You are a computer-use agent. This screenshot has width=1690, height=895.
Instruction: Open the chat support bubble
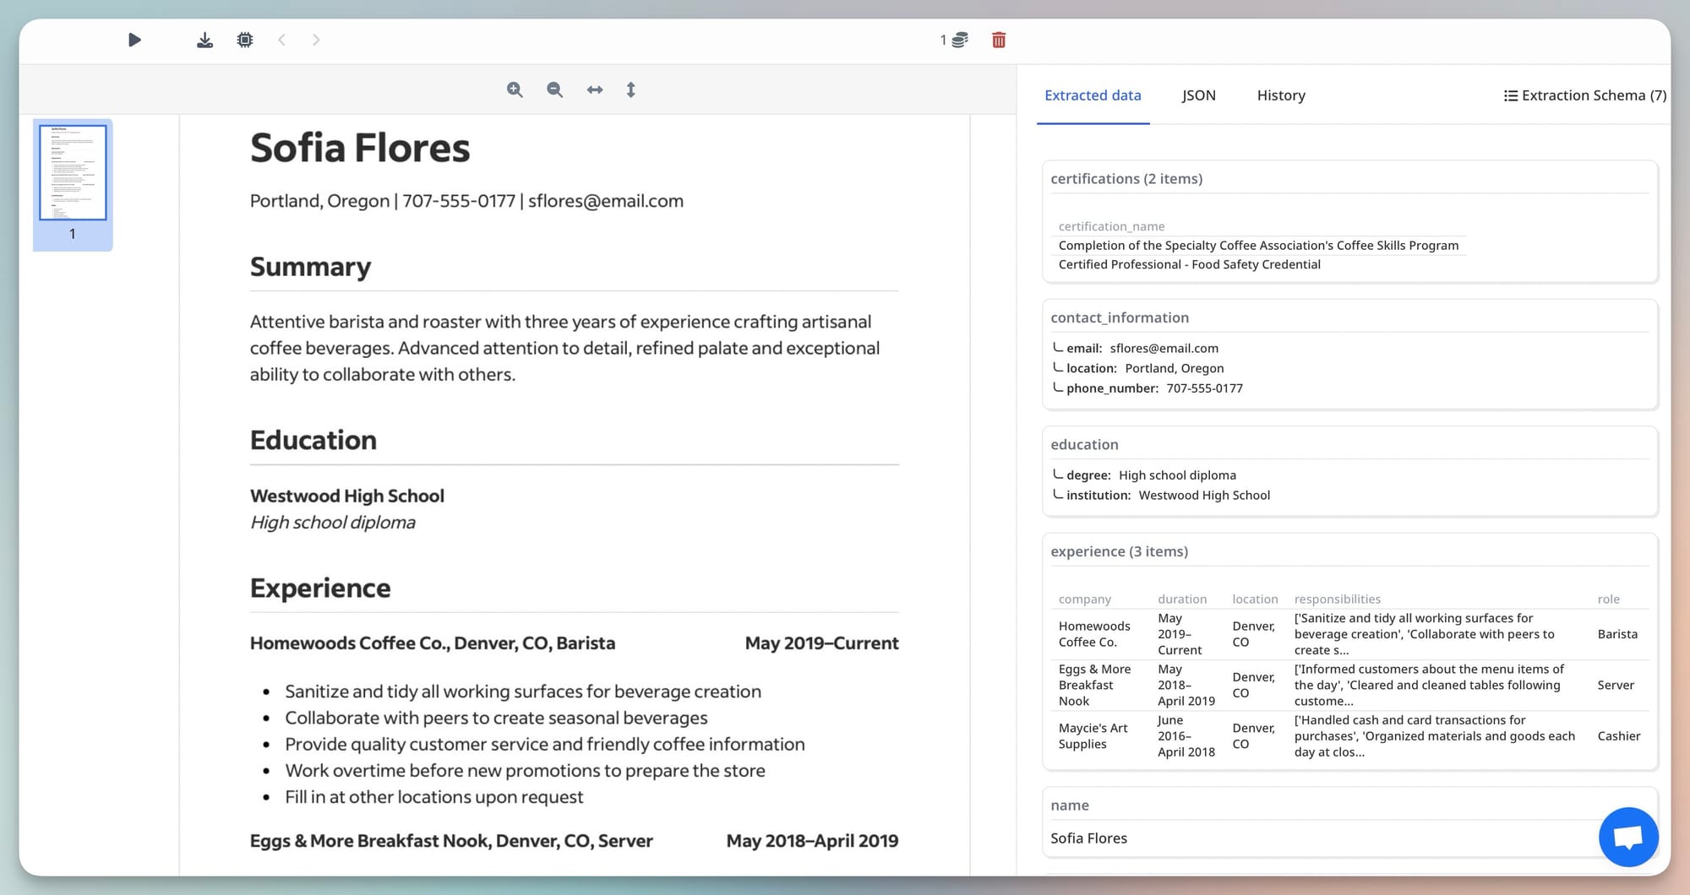[1627, 837]
